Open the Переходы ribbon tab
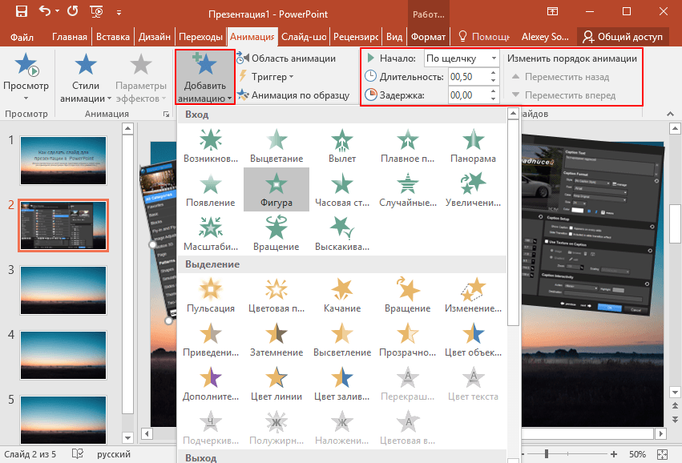This screenshot has width=682, height=463. tap(200, 37)
